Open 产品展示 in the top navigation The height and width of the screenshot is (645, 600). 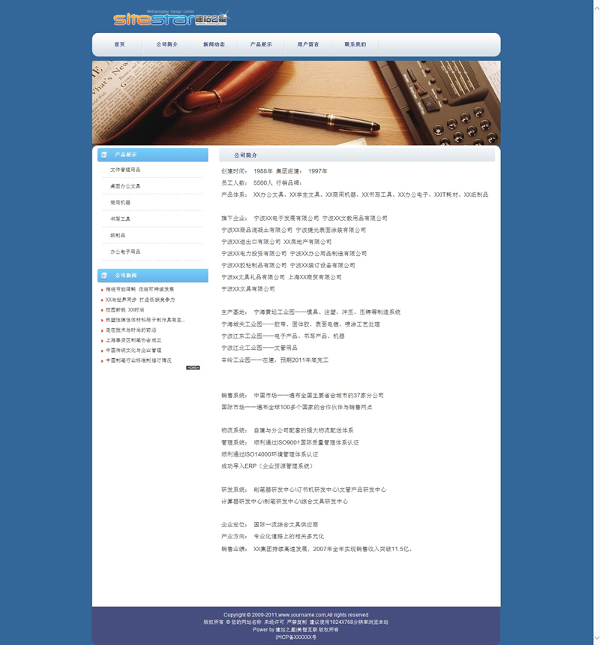coord(261,45)
